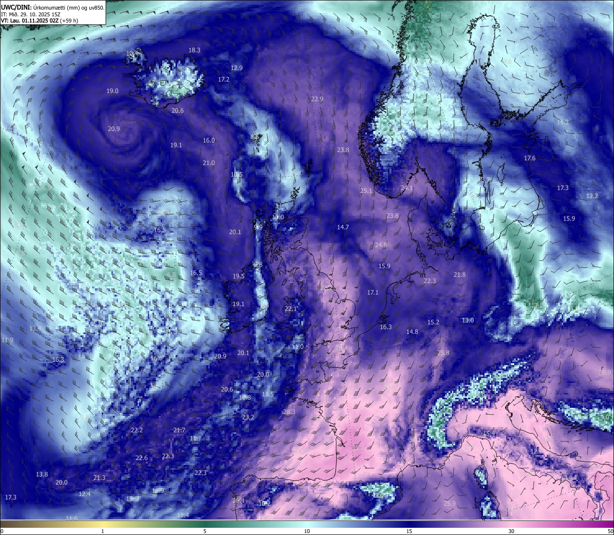
Task: Click the 25.1 value label
Action: [x=366, y=191]
